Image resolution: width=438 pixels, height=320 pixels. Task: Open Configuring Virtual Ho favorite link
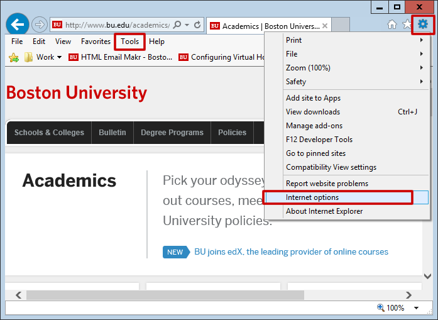tap(221, 57)
